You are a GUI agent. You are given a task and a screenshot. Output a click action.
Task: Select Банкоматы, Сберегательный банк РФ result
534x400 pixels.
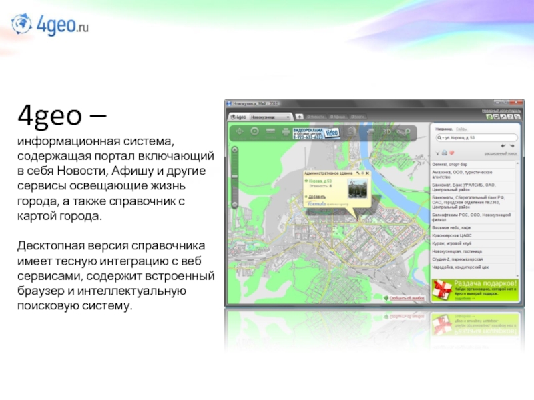tap(473, 202)
